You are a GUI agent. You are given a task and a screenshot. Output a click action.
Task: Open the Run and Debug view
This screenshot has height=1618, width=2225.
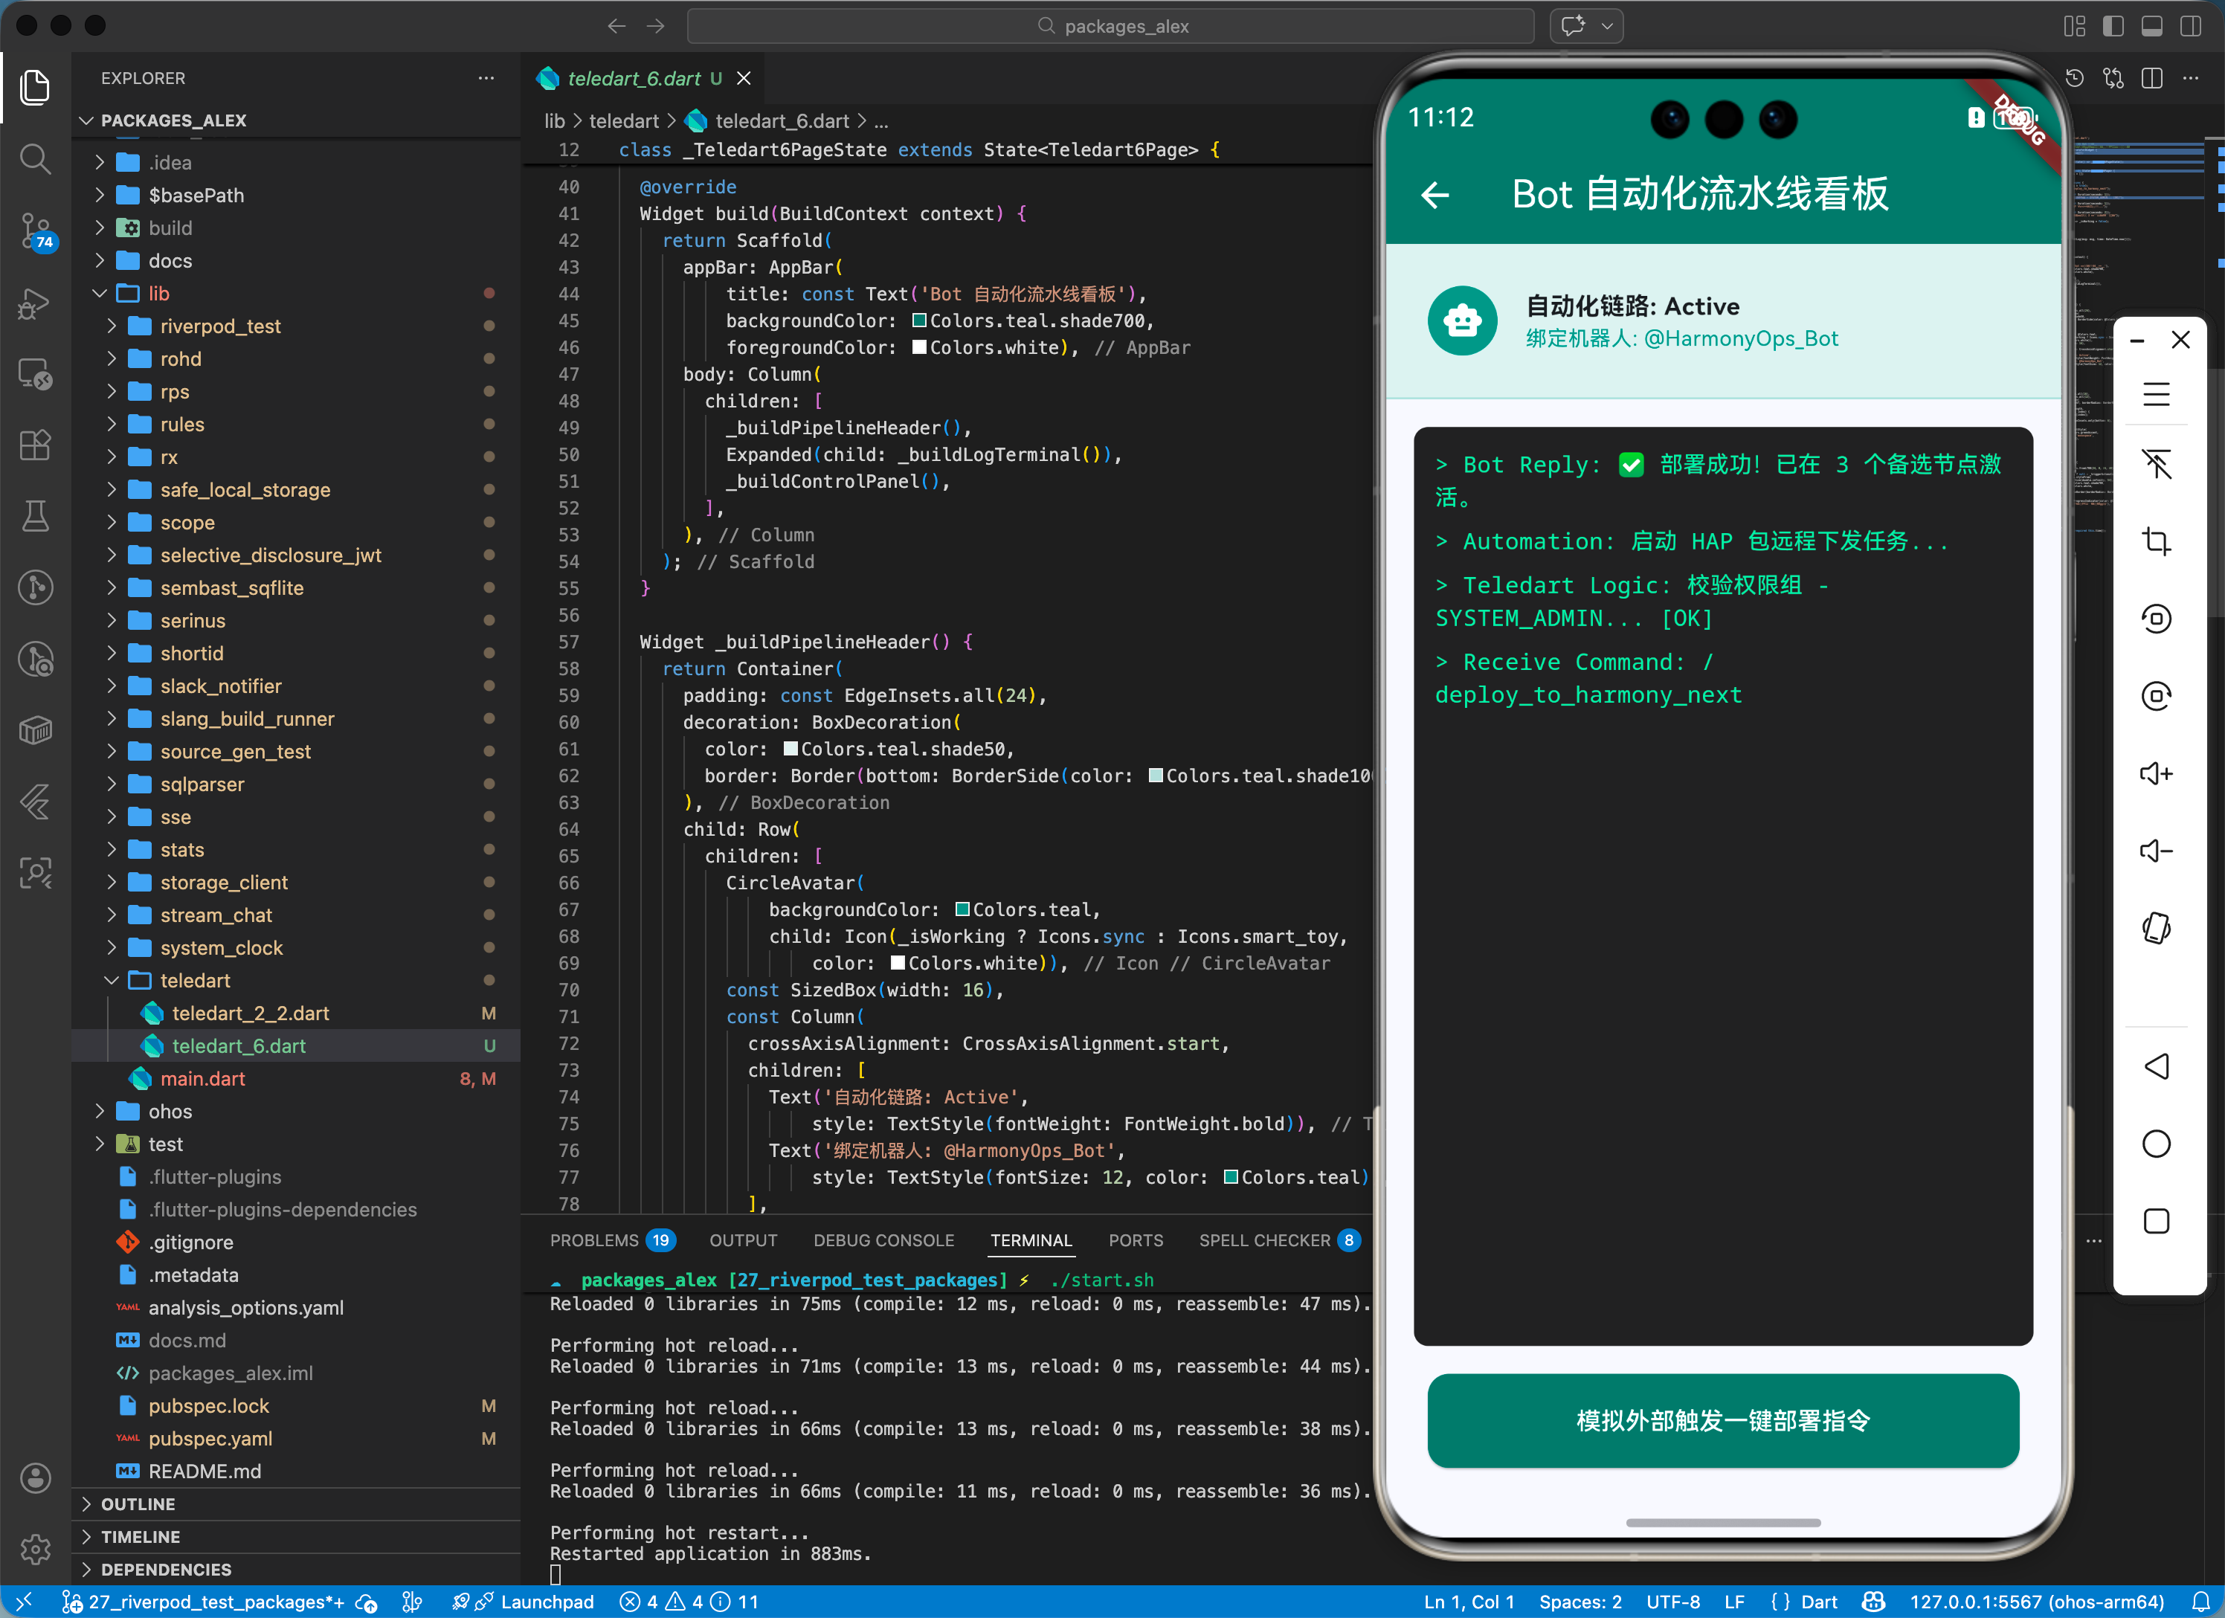tap(35, 303)
